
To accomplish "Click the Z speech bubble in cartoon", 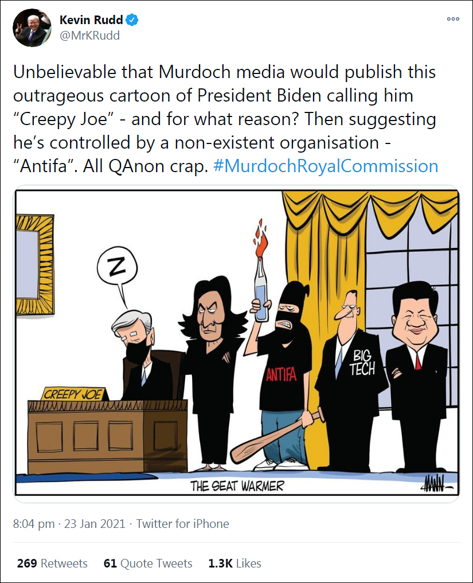I will tap(117, 267).
